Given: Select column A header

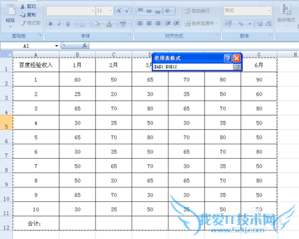Looking at the screenshot, I should click(36, 55).
